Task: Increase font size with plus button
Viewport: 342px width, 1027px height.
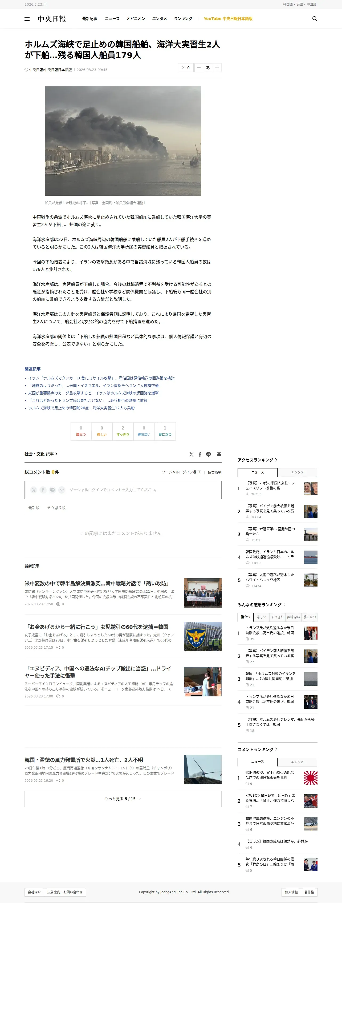Action: (217, 68)
